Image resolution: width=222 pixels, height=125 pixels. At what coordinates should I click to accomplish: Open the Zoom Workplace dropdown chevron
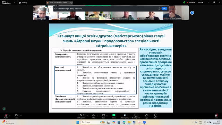[15, 2]
